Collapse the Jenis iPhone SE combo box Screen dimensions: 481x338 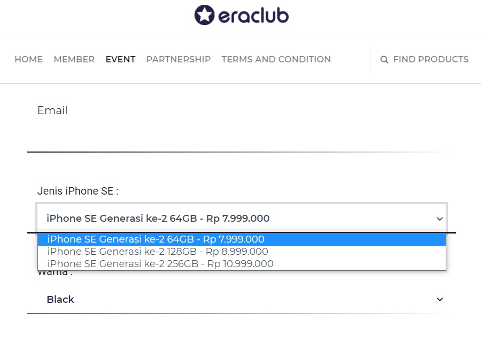click(242, 218)
